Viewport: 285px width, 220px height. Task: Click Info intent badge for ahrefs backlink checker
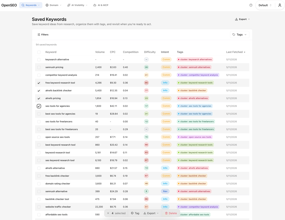pos(165,91)
